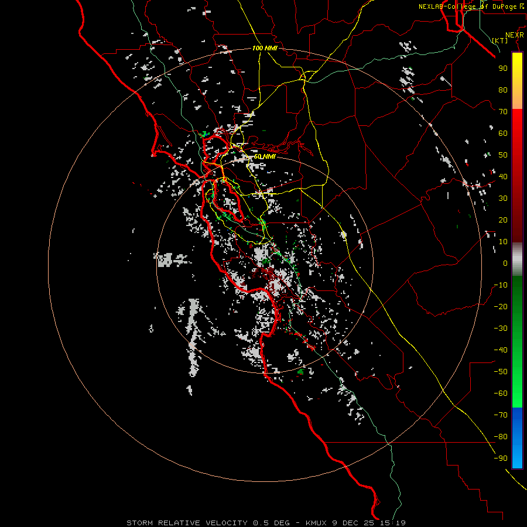This screenshot has width=527, height=527.
Task: Click the -90 scale label
Action: (x=501, y=458)
